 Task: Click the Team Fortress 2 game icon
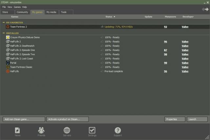tap(8, 27)
